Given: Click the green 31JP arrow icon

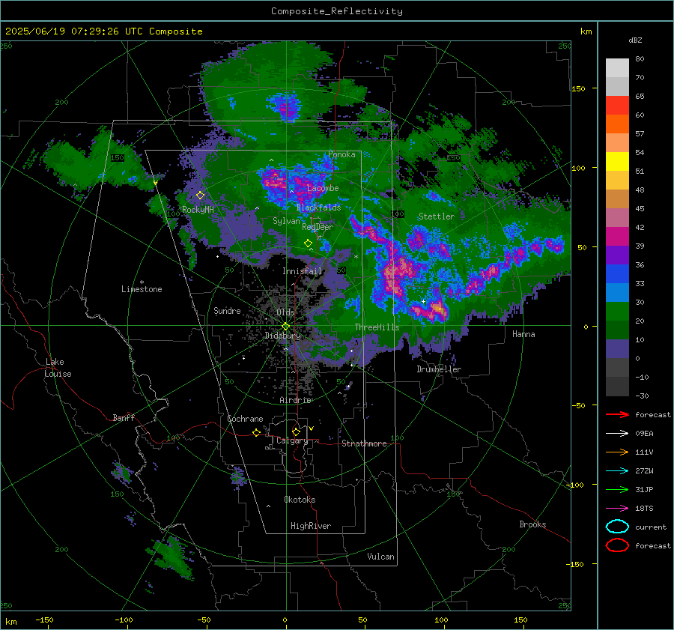Looking at the screenshot, I should pos(617,489).
